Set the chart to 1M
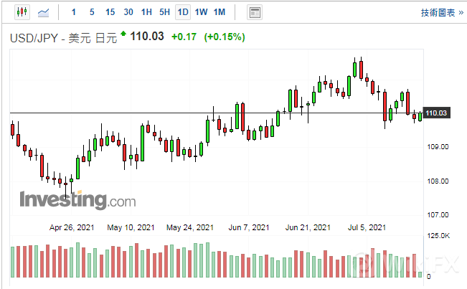 pyautogui.click(x=219, y=12)
